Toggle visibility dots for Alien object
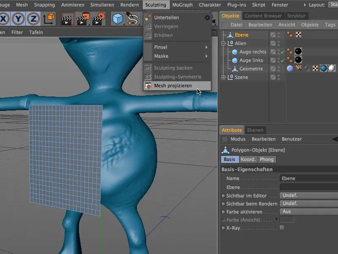Viewport: 338px width, 254px height. click(x=279, y=43)
